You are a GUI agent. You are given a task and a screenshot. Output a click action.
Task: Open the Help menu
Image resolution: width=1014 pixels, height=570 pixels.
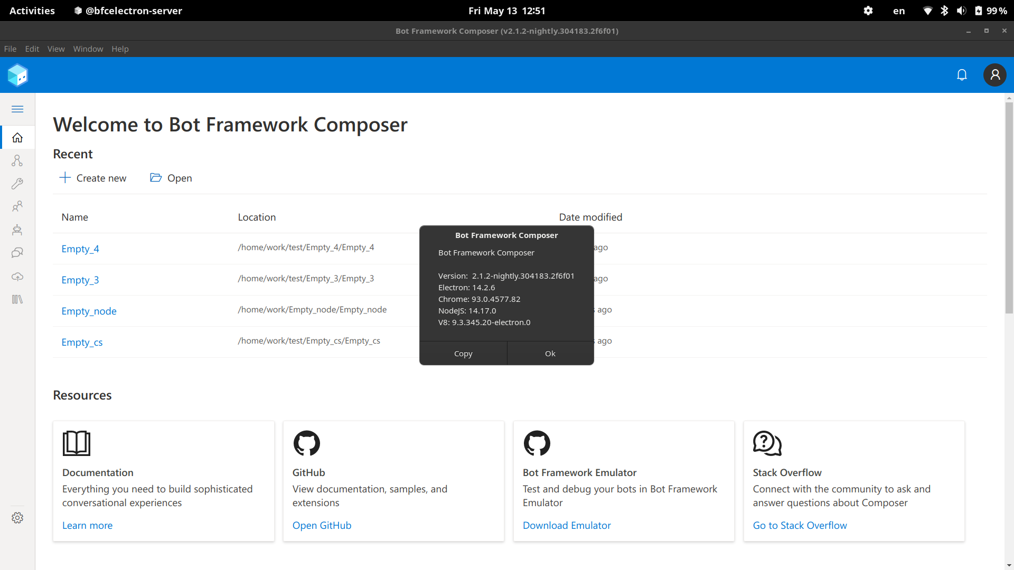click(120, 49)
